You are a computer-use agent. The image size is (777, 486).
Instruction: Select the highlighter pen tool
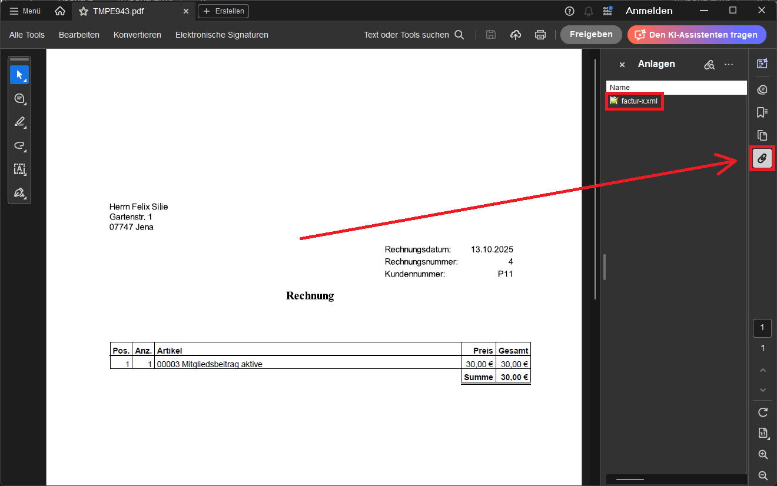19,122
